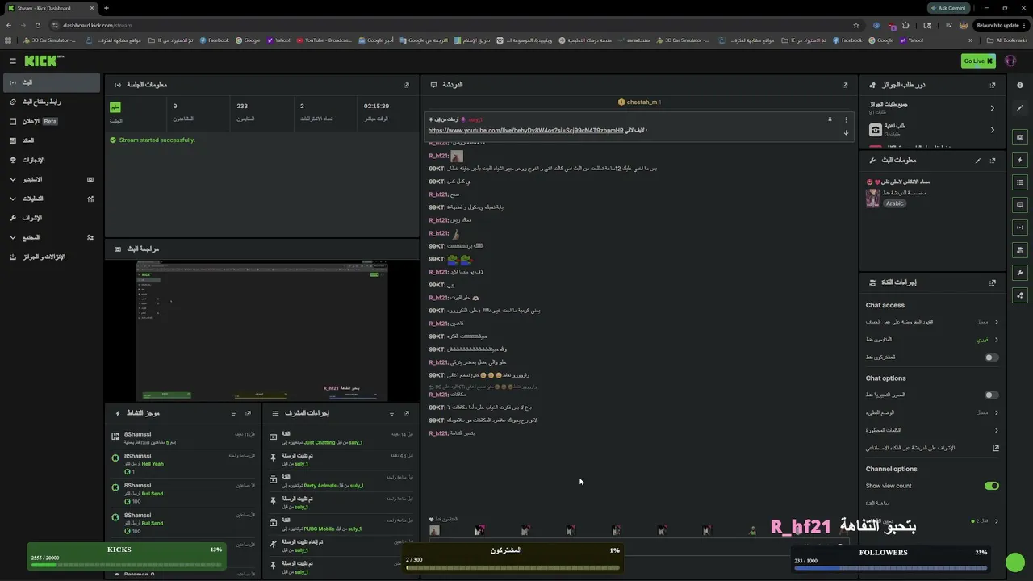Open all reward requests list arrow
Viewport: 1033px width, 581px height.
(993, 107)
